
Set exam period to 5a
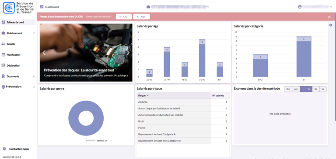point(323,89)
